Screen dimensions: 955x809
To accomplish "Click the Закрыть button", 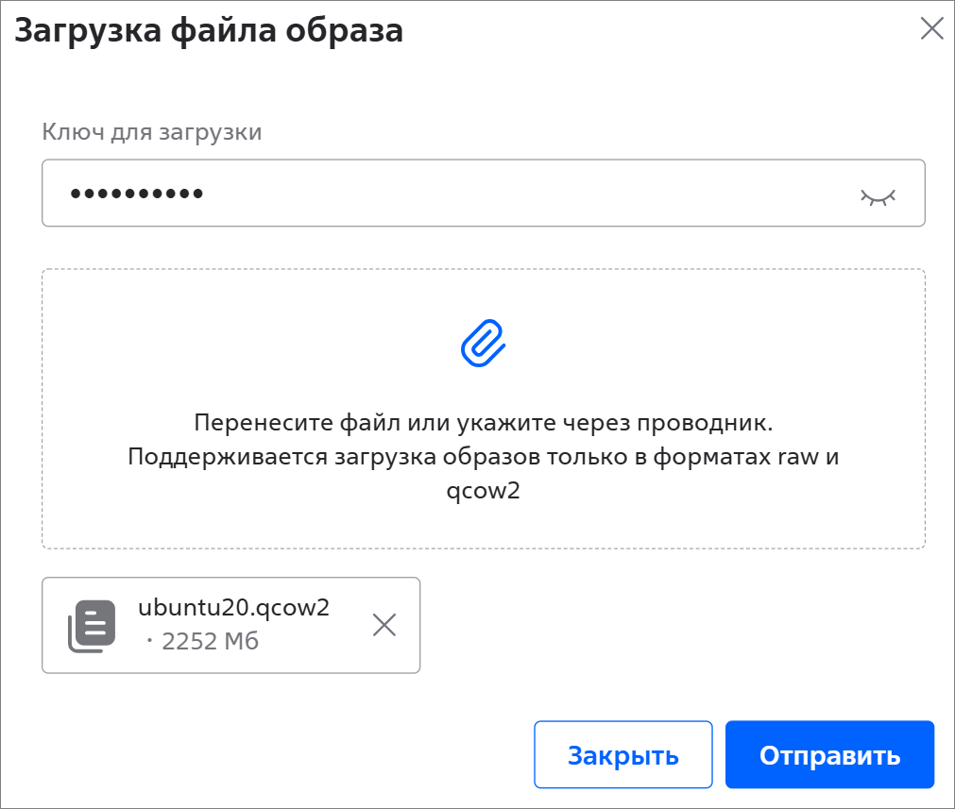I will [x=623, y=755].
